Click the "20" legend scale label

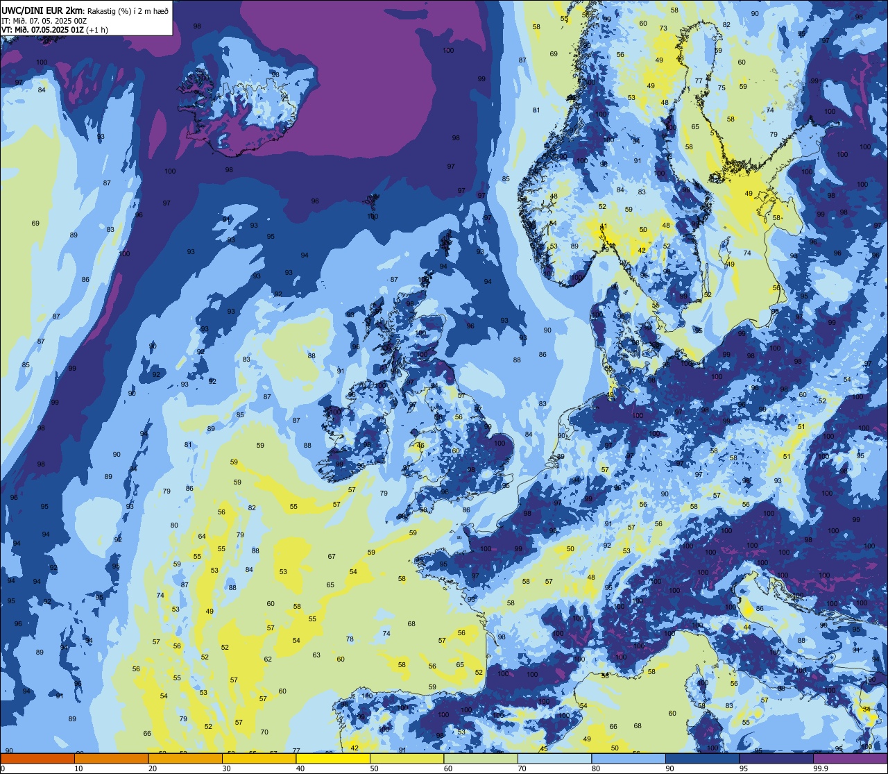(153, 768)
